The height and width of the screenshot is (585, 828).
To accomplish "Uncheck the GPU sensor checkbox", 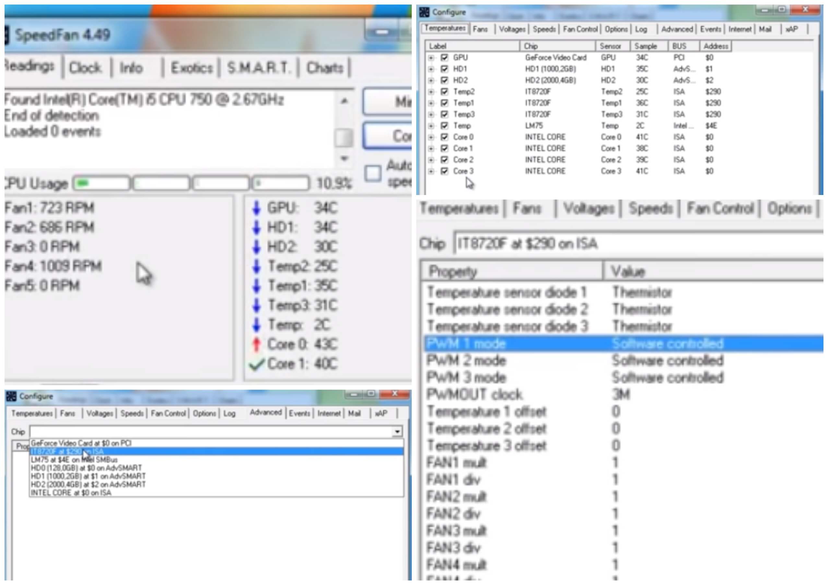I will click(x=444, y=58).
